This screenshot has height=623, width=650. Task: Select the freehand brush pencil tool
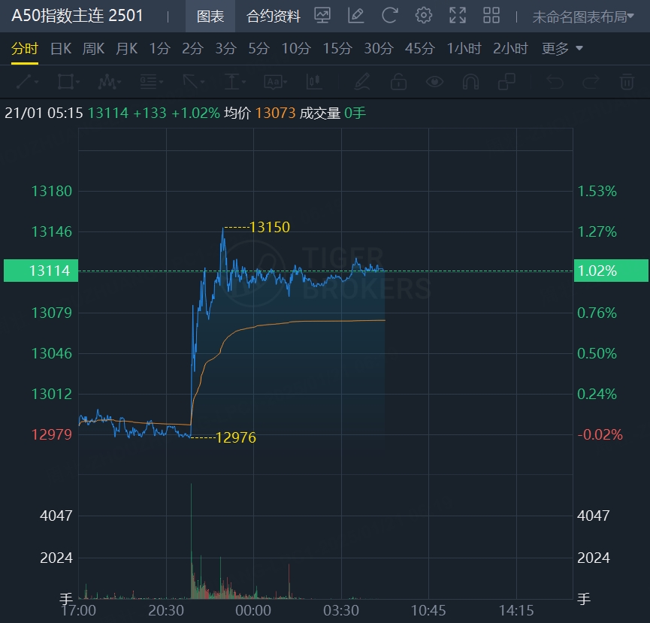coord(362,82)
